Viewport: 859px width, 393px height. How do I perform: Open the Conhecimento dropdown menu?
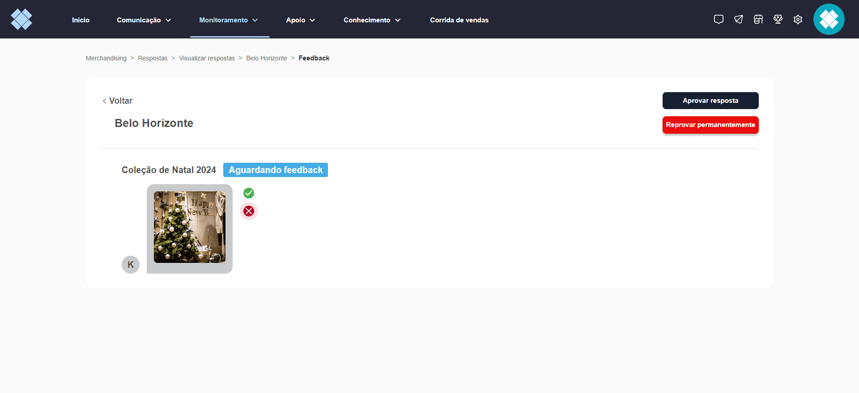[372, 20]
